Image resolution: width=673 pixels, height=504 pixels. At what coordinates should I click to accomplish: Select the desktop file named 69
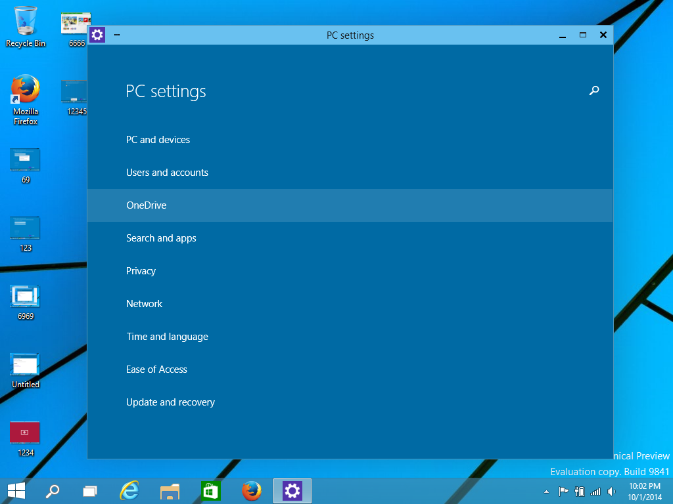pos(26,166)
